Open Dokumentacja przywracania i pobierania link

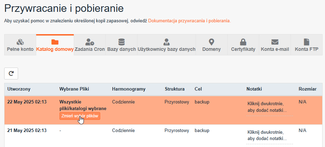[189, 21]
